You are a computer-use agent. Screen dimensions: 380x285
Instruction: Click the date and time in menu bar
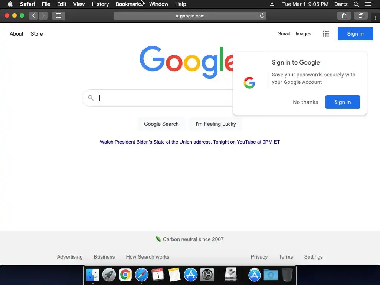pos(305,4)
